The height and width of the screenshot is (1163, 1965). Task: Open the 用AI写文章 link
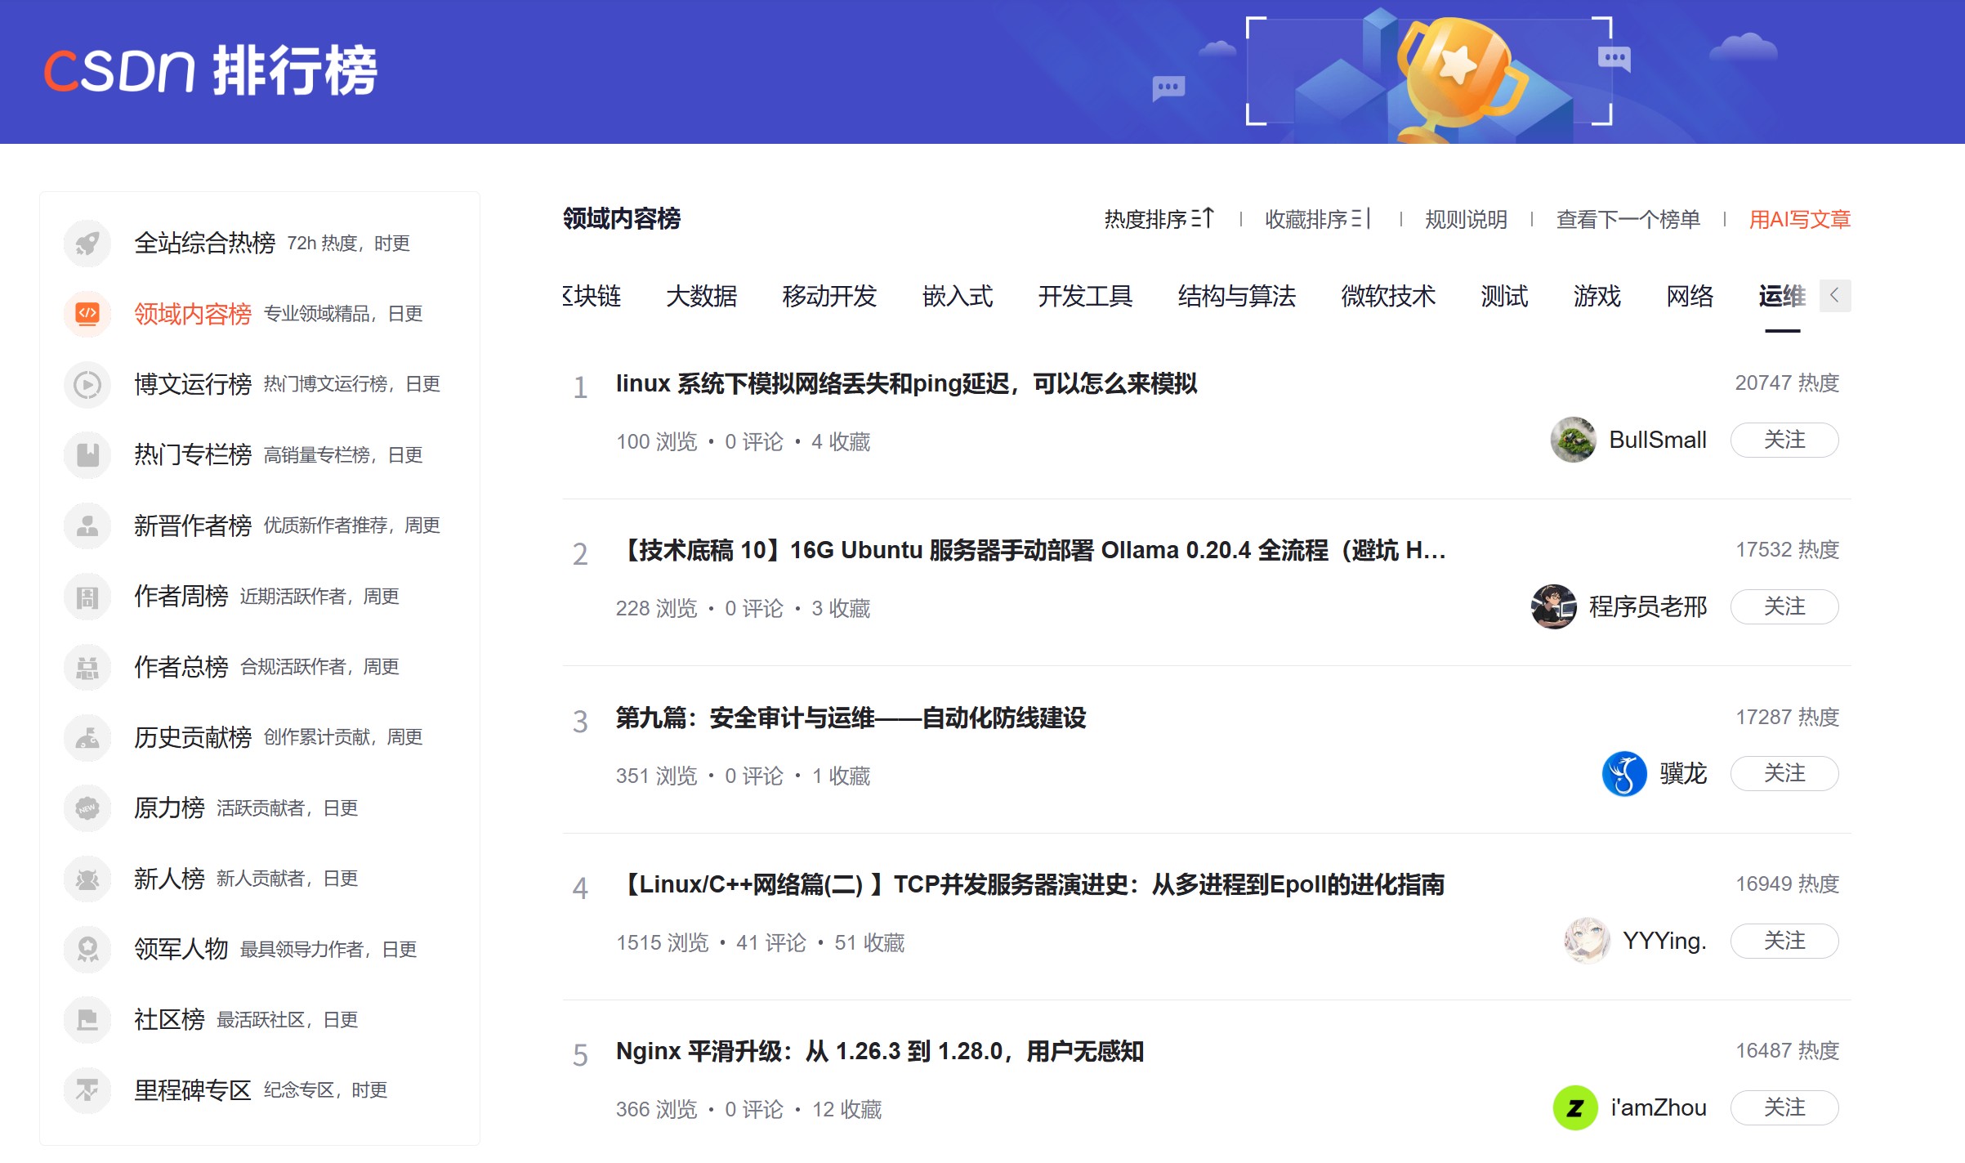tap(1800, 219)
